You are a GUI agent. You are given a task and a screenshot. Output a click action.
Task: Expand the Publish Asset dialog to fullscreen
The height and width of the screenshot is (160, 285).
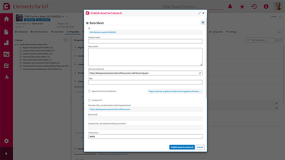[x=200, y=13]
